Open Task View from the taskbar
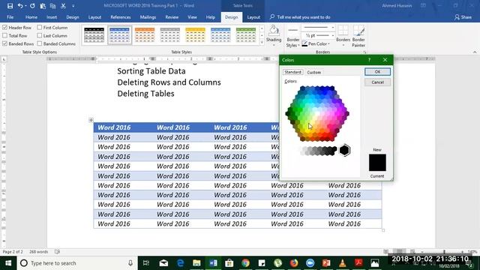Image resolution: width=480 pixels, height=270 pixels. pyautogui.click(x=146, y=263)
